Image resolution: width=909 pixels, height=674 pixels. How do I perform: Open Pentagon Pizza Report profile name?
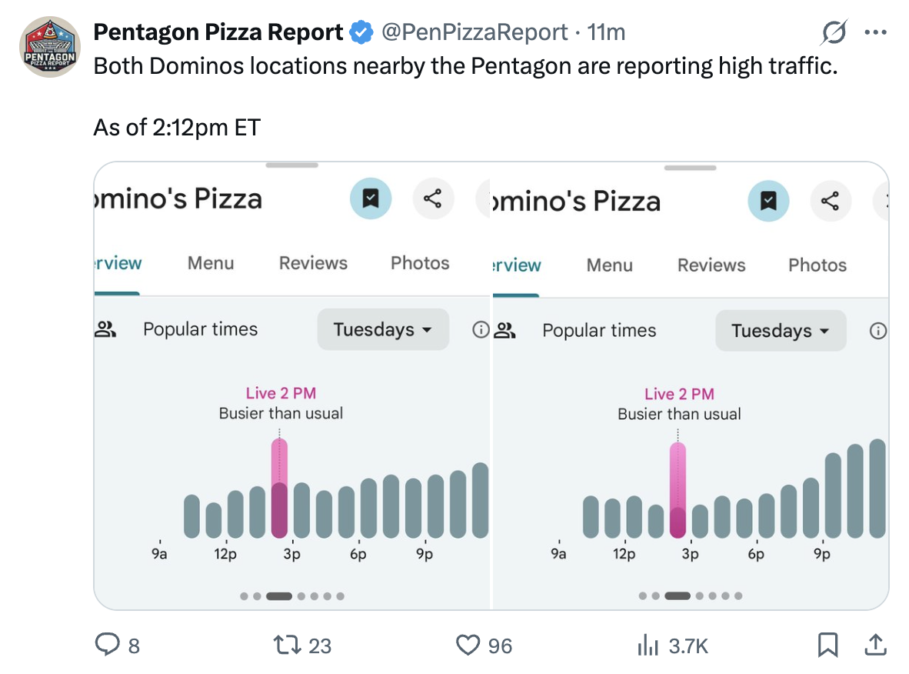click(x=218, y=32)
